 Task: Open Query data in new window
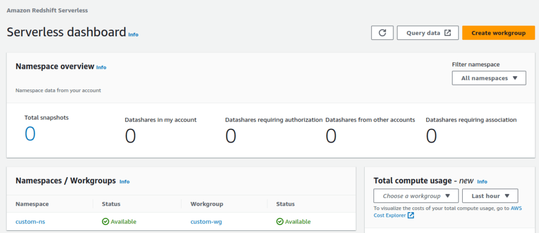(x=428, y=33)
